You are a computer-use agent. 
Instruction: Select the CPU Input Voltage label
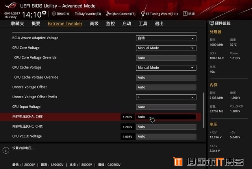tap(26, 107)
